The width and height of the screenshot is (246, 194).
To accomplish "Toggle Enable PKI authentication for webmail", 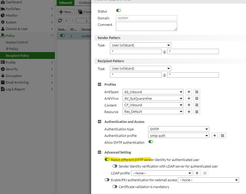I will point(107,180).
